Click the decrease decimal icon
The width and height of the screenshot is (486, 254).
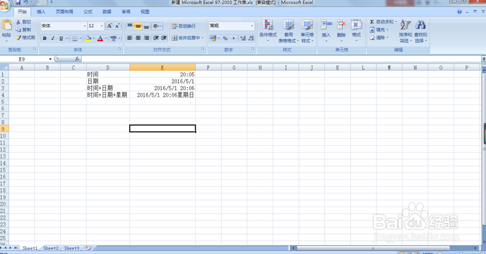click(x=251, y=38)
